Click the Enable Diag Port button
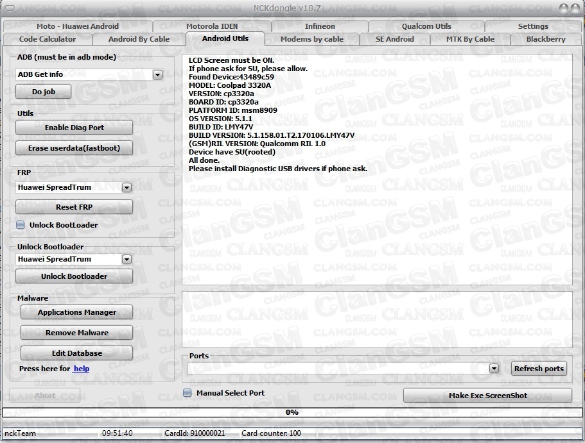The height and width of the screenshot is (443, 585). (x=74, y=128)
